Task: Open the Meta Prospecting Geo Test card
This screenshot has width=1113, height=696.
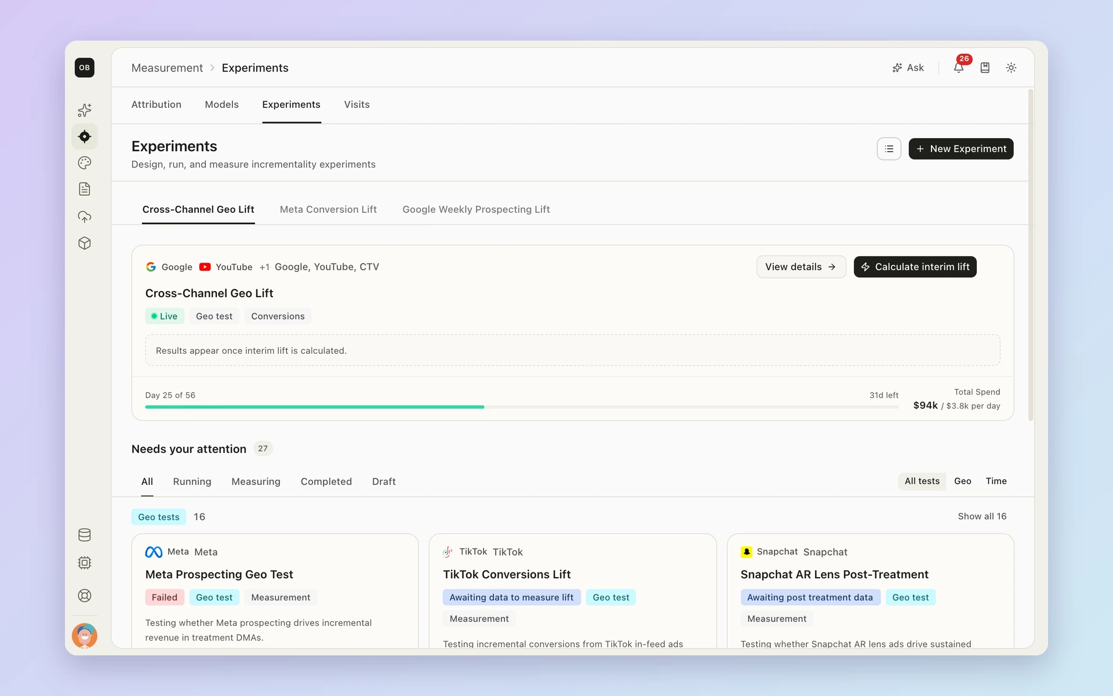Action: tap(275, 591)
